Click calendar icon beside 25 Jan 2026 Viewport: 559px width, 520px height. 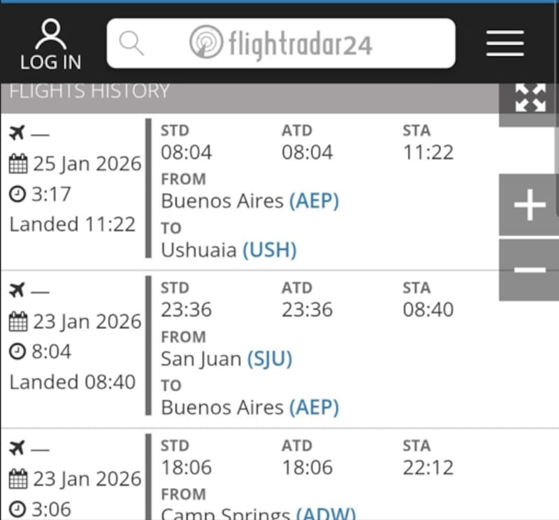(x=18, y=165)
